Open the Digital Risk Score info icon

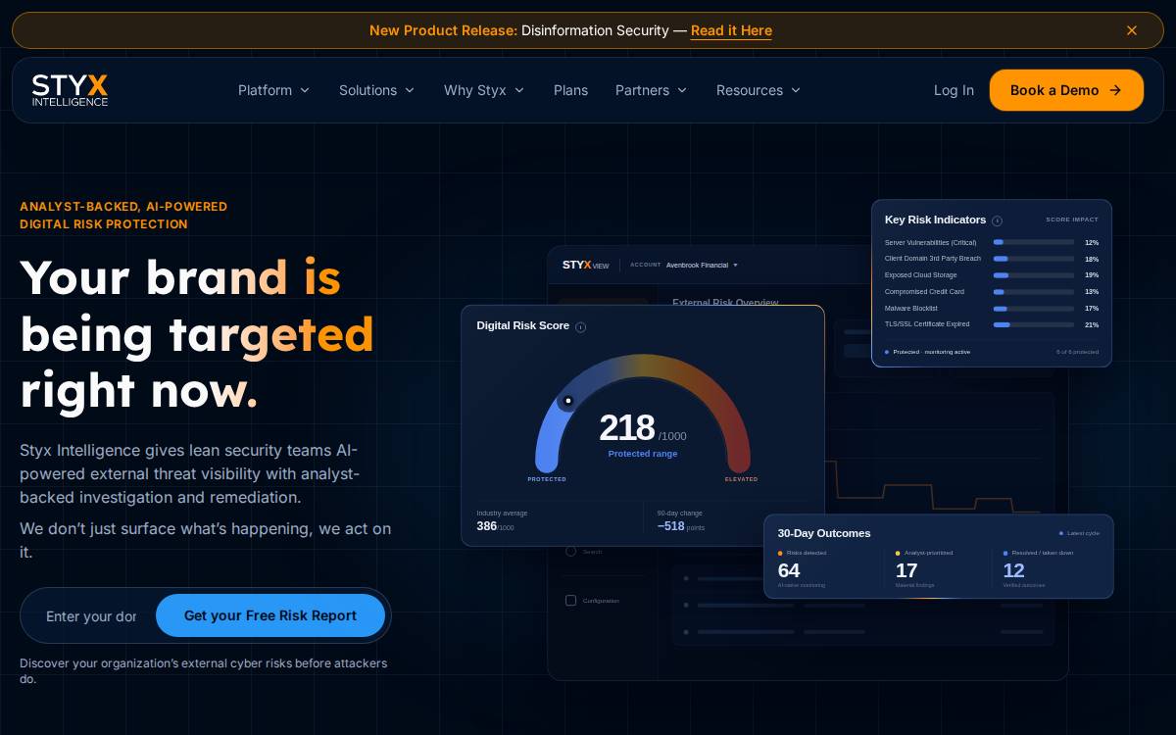coord(580,327)
